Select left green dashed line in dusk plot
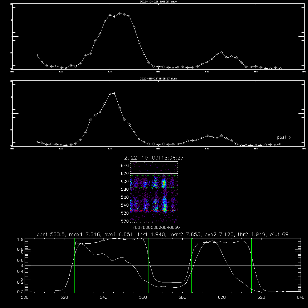This screenshot has width=308, height=308. [98, 114]
